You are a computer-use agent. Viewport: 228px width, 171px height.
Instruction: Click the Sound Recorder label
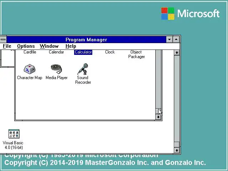83,80
